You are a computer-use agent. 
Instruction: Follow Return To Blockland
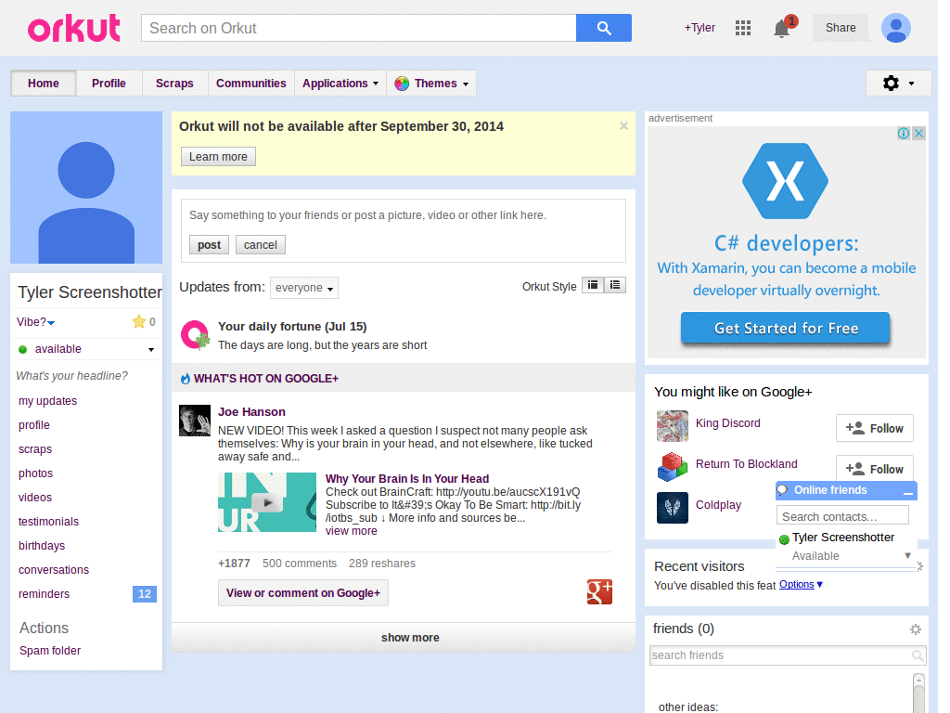coord(874,469)
